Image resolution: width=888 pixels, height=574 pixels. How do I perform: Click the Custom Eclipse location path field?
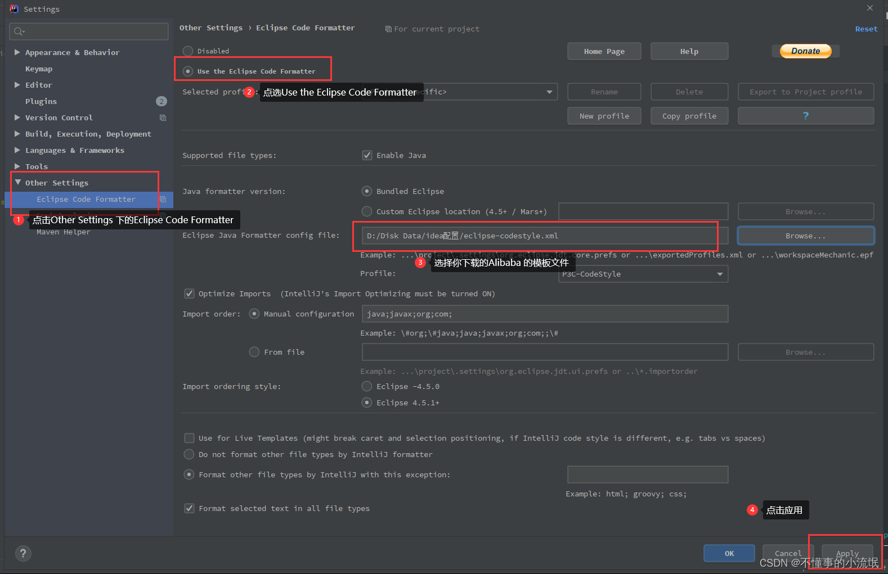(643, 211)
